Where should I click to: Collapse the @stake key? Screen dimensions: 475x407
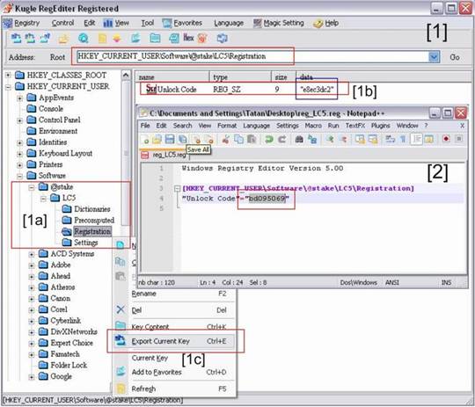(32, 187)
